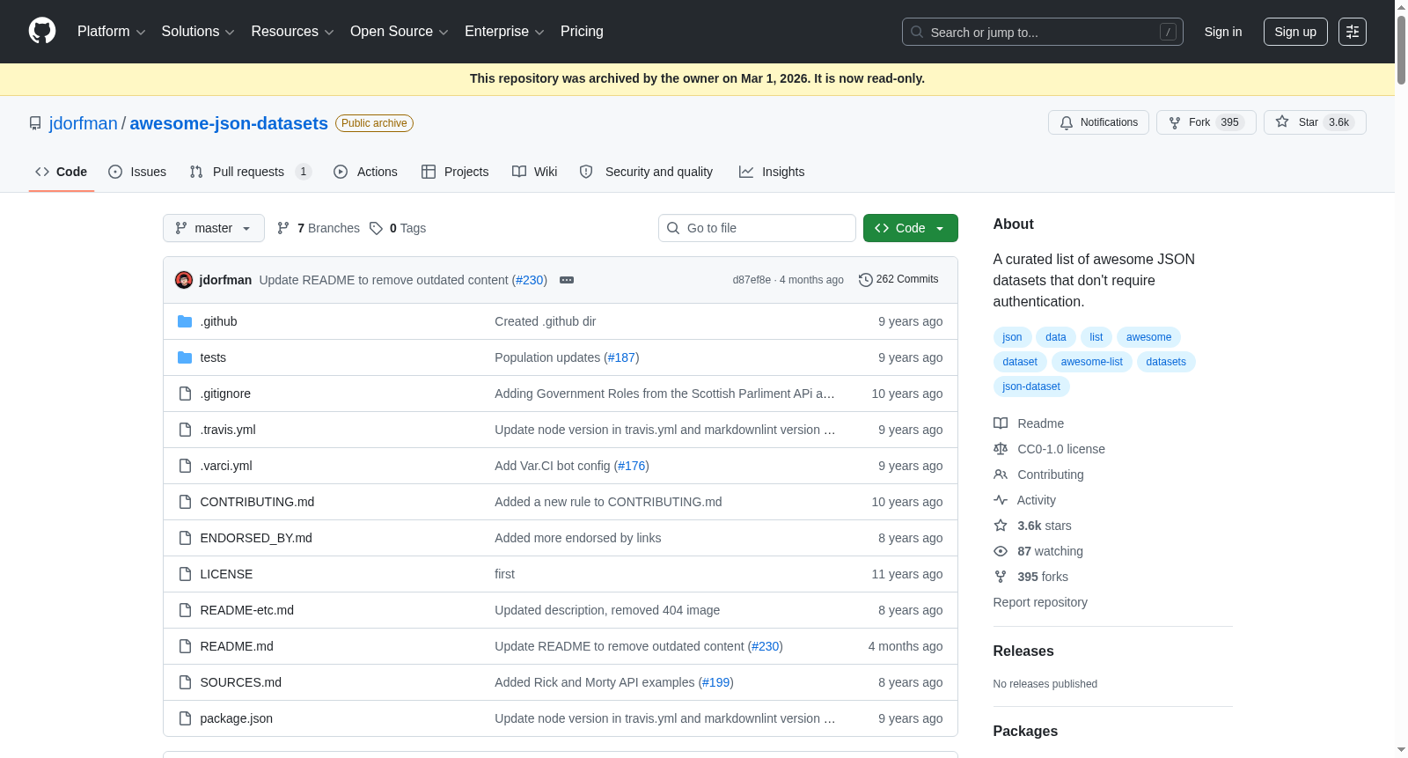Click the Sign in link
The height and width of the screenshot is (758, 1408).
1223,32
